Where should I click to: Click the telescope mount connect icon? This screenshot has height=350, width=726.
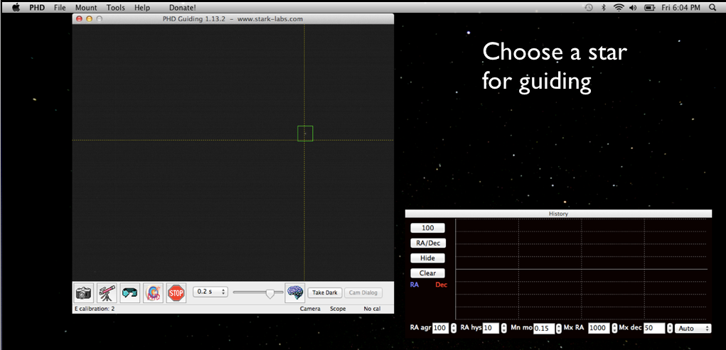tap(107, 292)
